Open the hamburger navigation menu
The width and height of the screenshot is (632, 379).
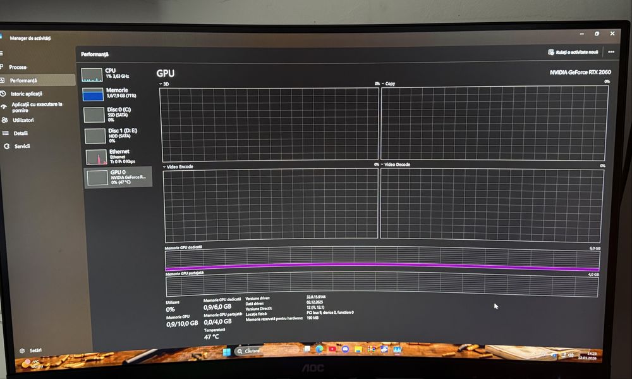pyautogui.click(x=2, y=53)
